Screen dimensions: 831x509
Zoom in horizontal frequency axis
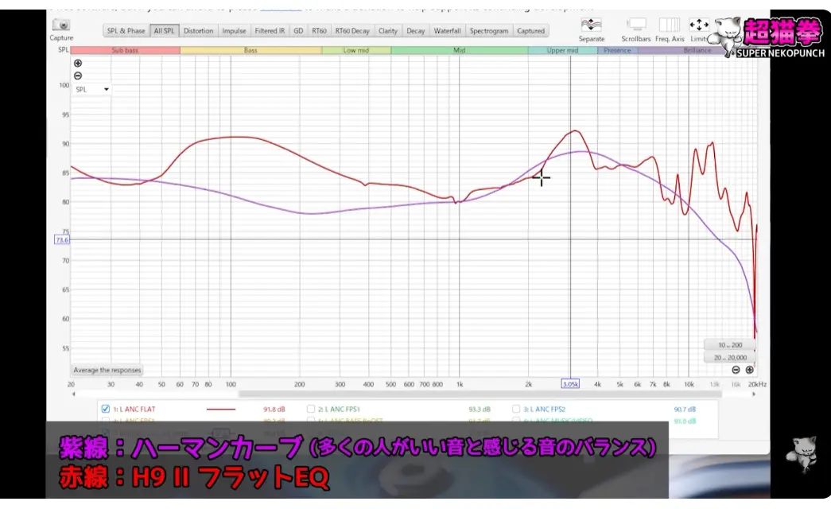pos(749,370)
